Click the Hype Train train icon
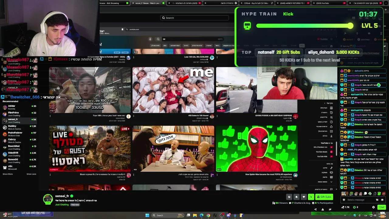Screen dimensions: 389x219 pyautogui.click(x=247, y=26)
